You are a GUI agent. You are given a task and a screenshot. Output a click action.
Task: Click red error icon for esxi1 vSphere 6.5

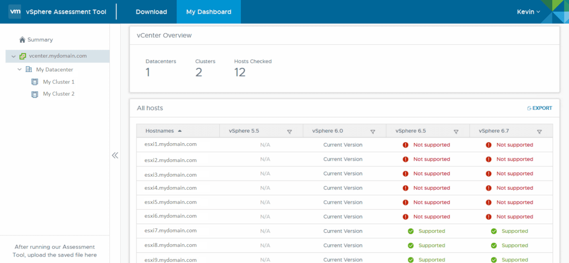[405, 145]
